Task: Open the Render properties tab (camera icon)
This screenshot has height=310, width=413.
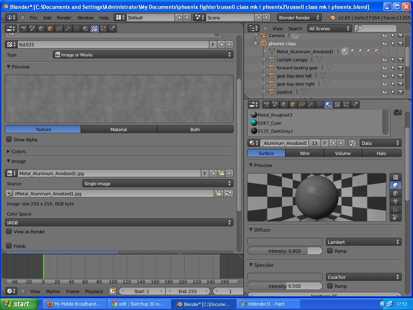Action: [x=267, y=105]
